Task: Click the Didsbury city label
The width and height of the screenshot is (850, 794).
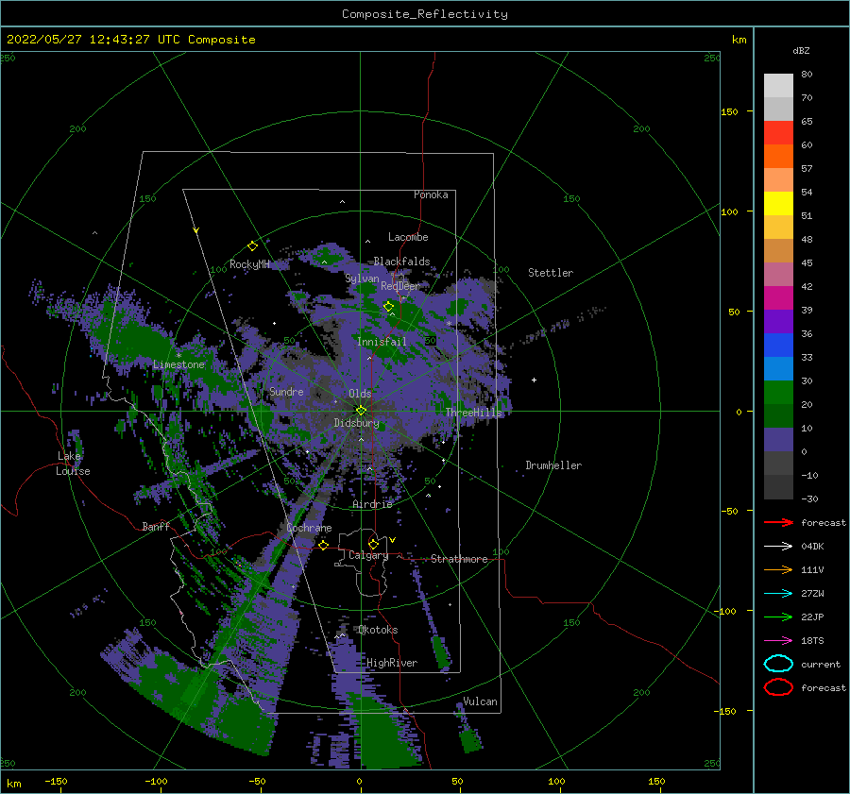Action: pyautogui.click(x=357, y=423)
